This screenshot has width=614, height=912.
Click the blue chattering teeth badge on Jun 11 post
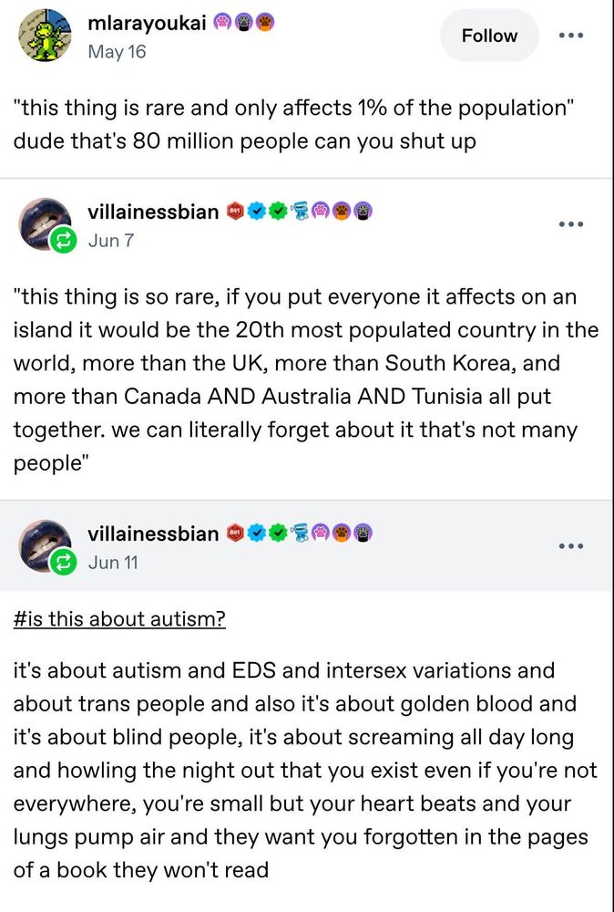point(299,534)
